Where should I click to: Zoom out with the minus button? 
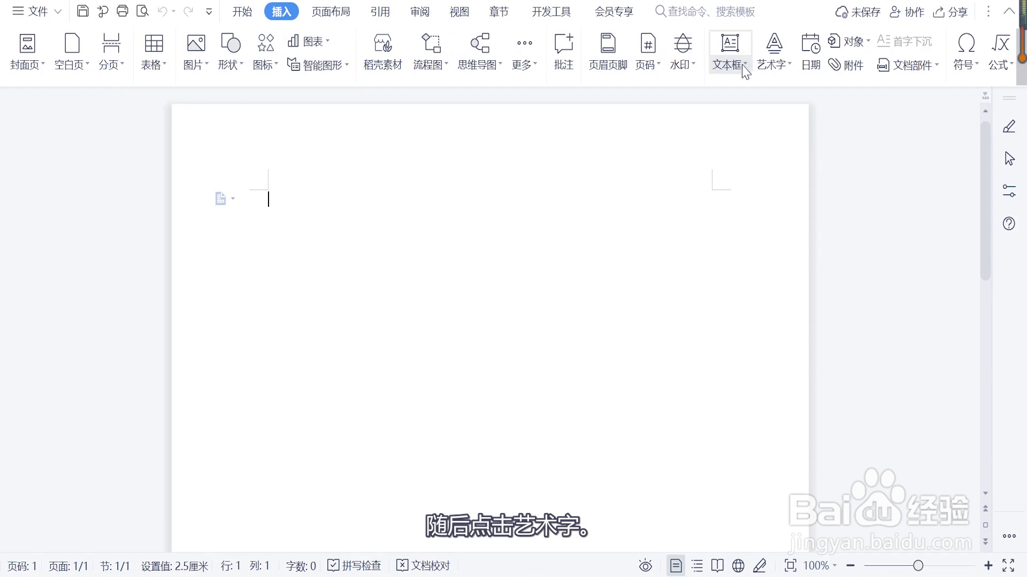(850, 565)
